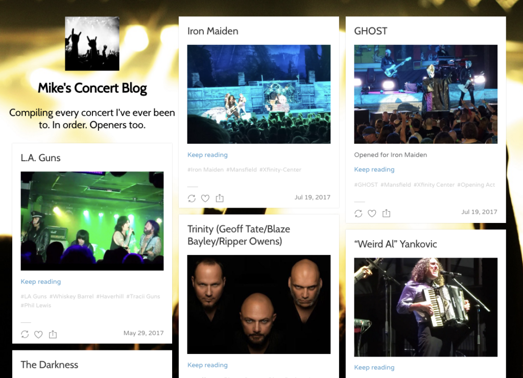Viewport: 523px width, 378px height.
Task: Share the L.A. Guns post
Action: [53, 334]
